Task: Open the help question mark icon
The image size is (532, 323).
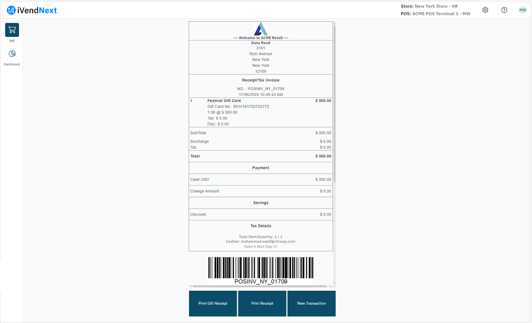Action: pyautogui.click(x=504, y=10)
